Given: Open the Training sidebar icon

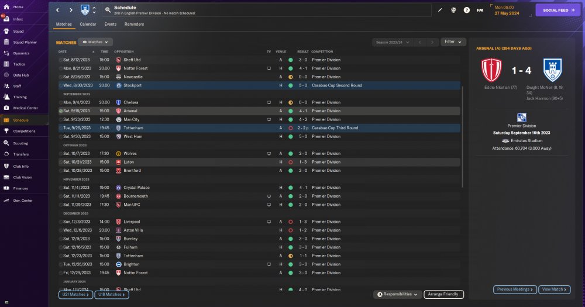Looking at the screenshot, I should 6,96.
